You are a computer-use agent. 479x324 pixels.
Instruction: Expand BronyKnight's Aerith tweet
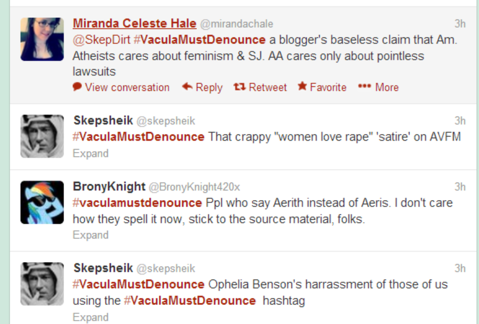point(90,235)
